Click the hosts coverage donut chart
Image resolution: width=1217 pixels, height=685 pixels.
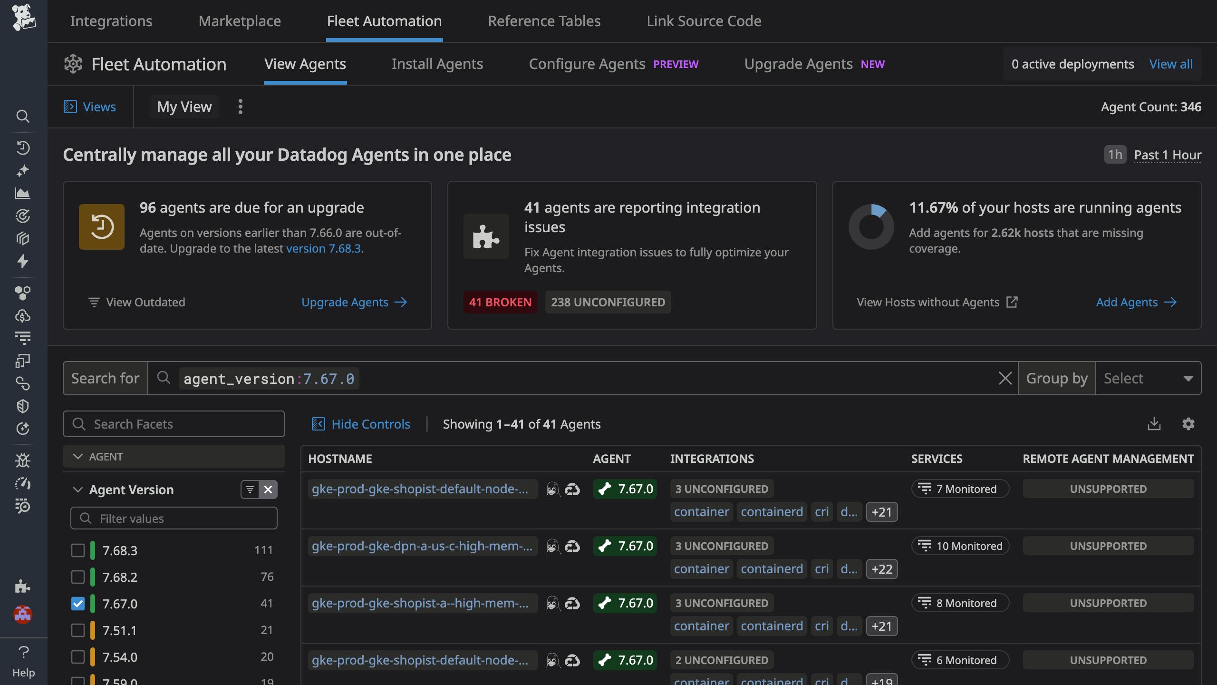(871, 226)
